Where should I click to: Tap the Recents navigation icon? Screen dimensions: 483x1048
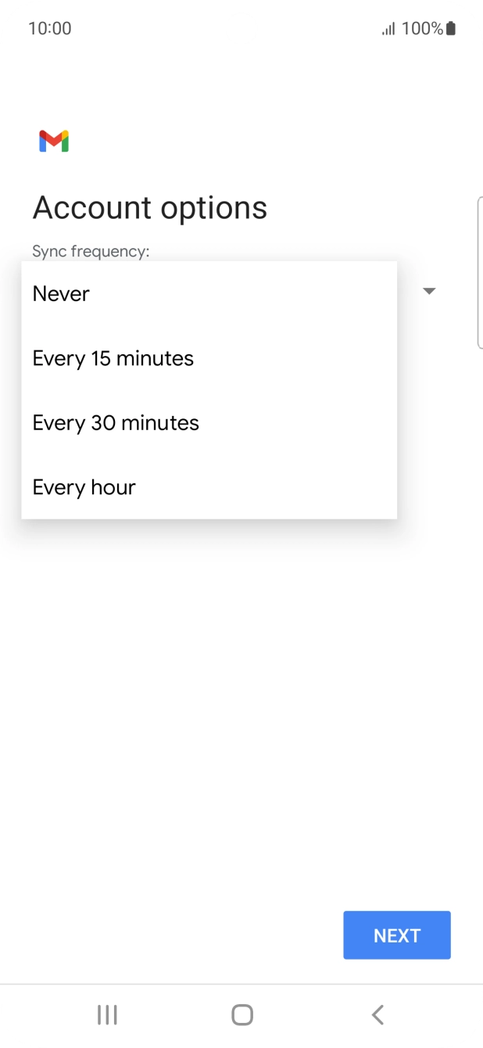click(106, 1014)
